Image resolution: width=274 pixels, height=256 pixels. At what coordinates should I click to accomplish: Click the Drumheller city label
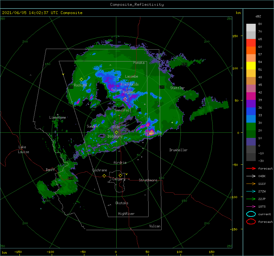(x=178, y=150)
